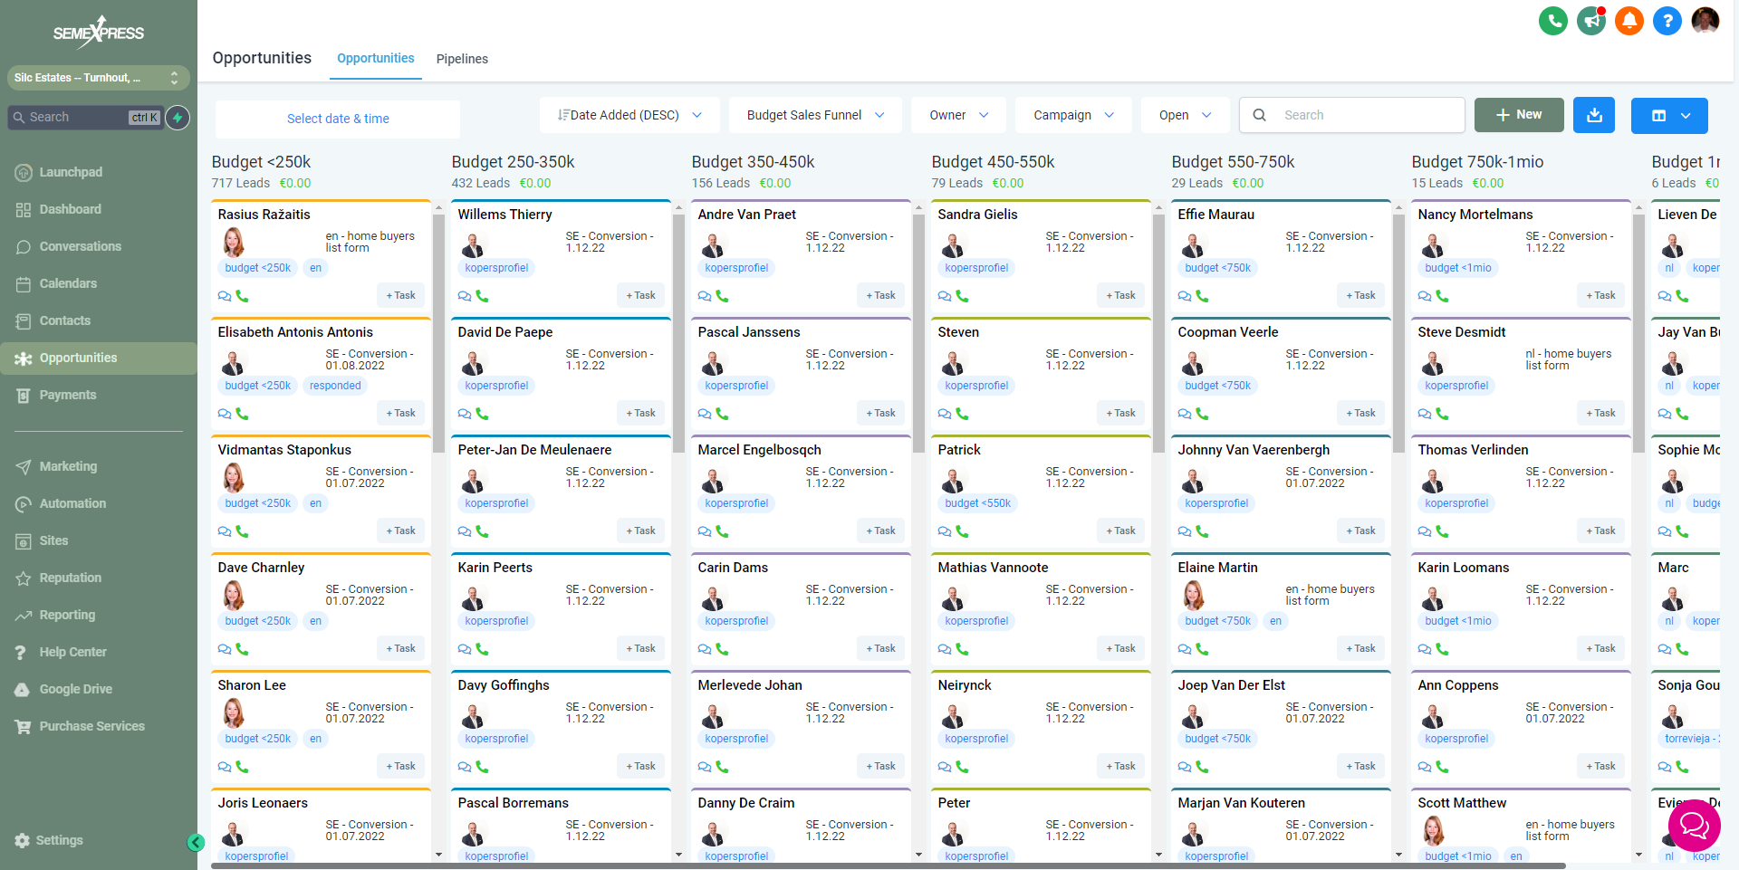Open the Open status dropdown
This screenshot has width=1739, height=870.
[1185, 115]
